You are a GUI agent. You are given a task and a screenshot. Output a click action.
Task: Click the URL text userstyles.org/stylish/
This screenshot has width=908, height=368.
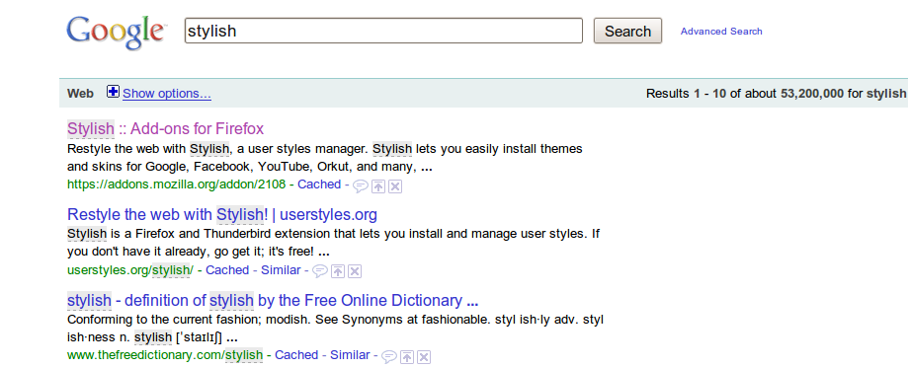(130, 270)
